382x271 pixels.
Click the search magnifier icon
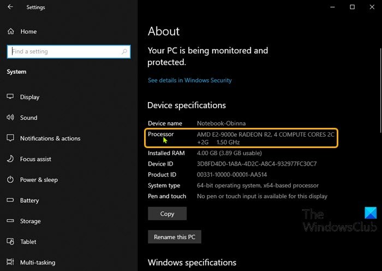[125, 52]
